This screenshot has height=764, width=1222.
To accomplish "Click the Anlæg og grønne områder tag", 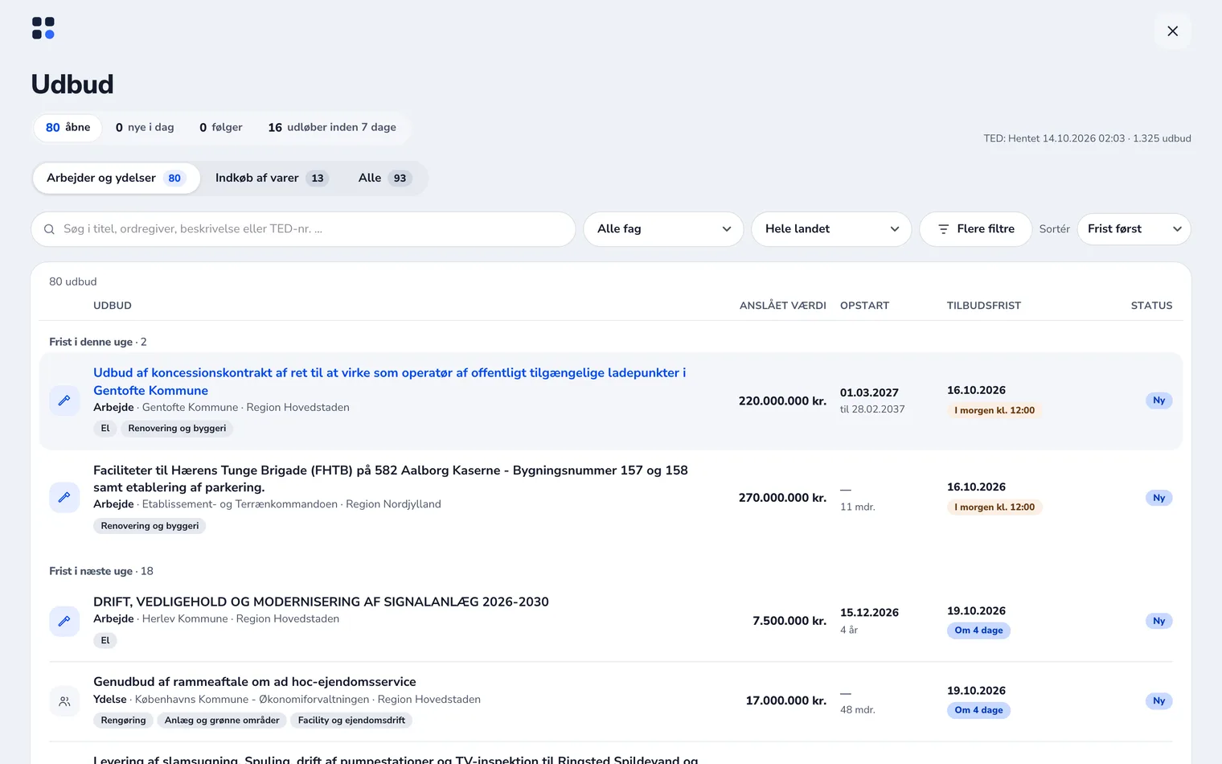I will coord(222,721).
